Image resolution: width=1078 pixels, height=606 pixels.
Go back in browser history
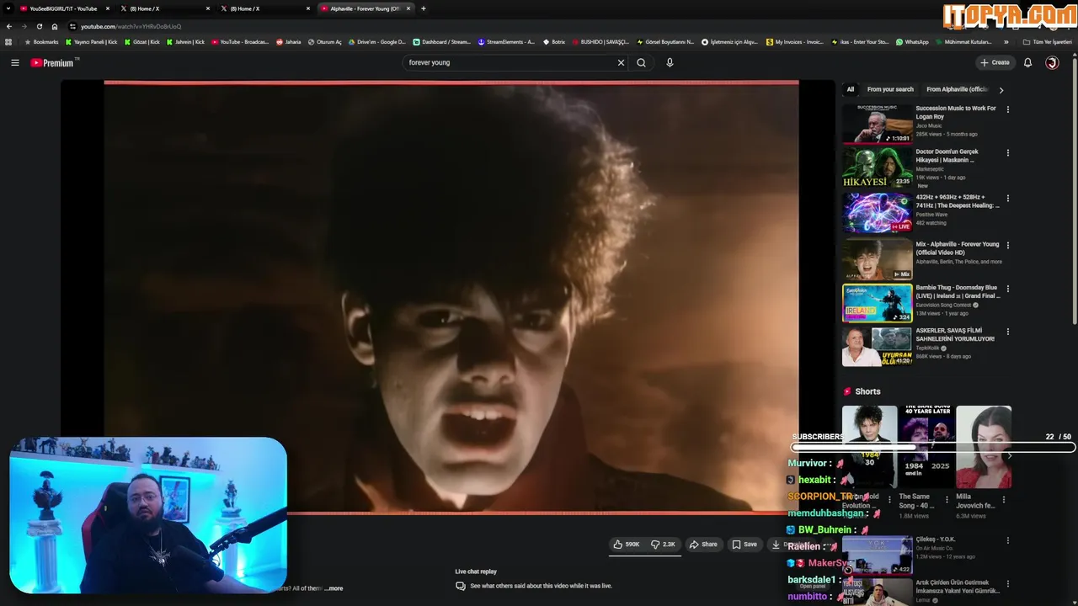tap(9, 26)
